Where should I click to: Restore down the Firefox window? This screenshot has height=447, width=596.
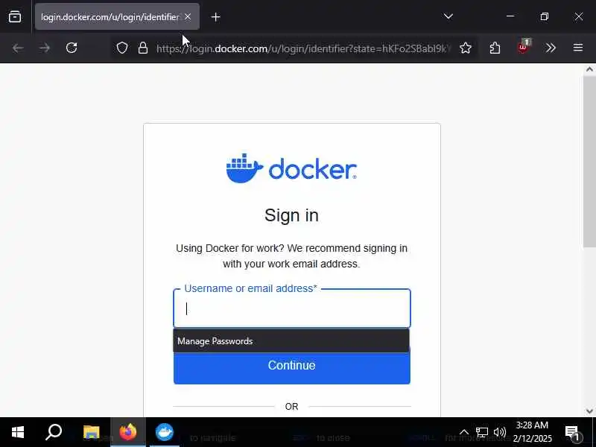(x=545, y=16)
